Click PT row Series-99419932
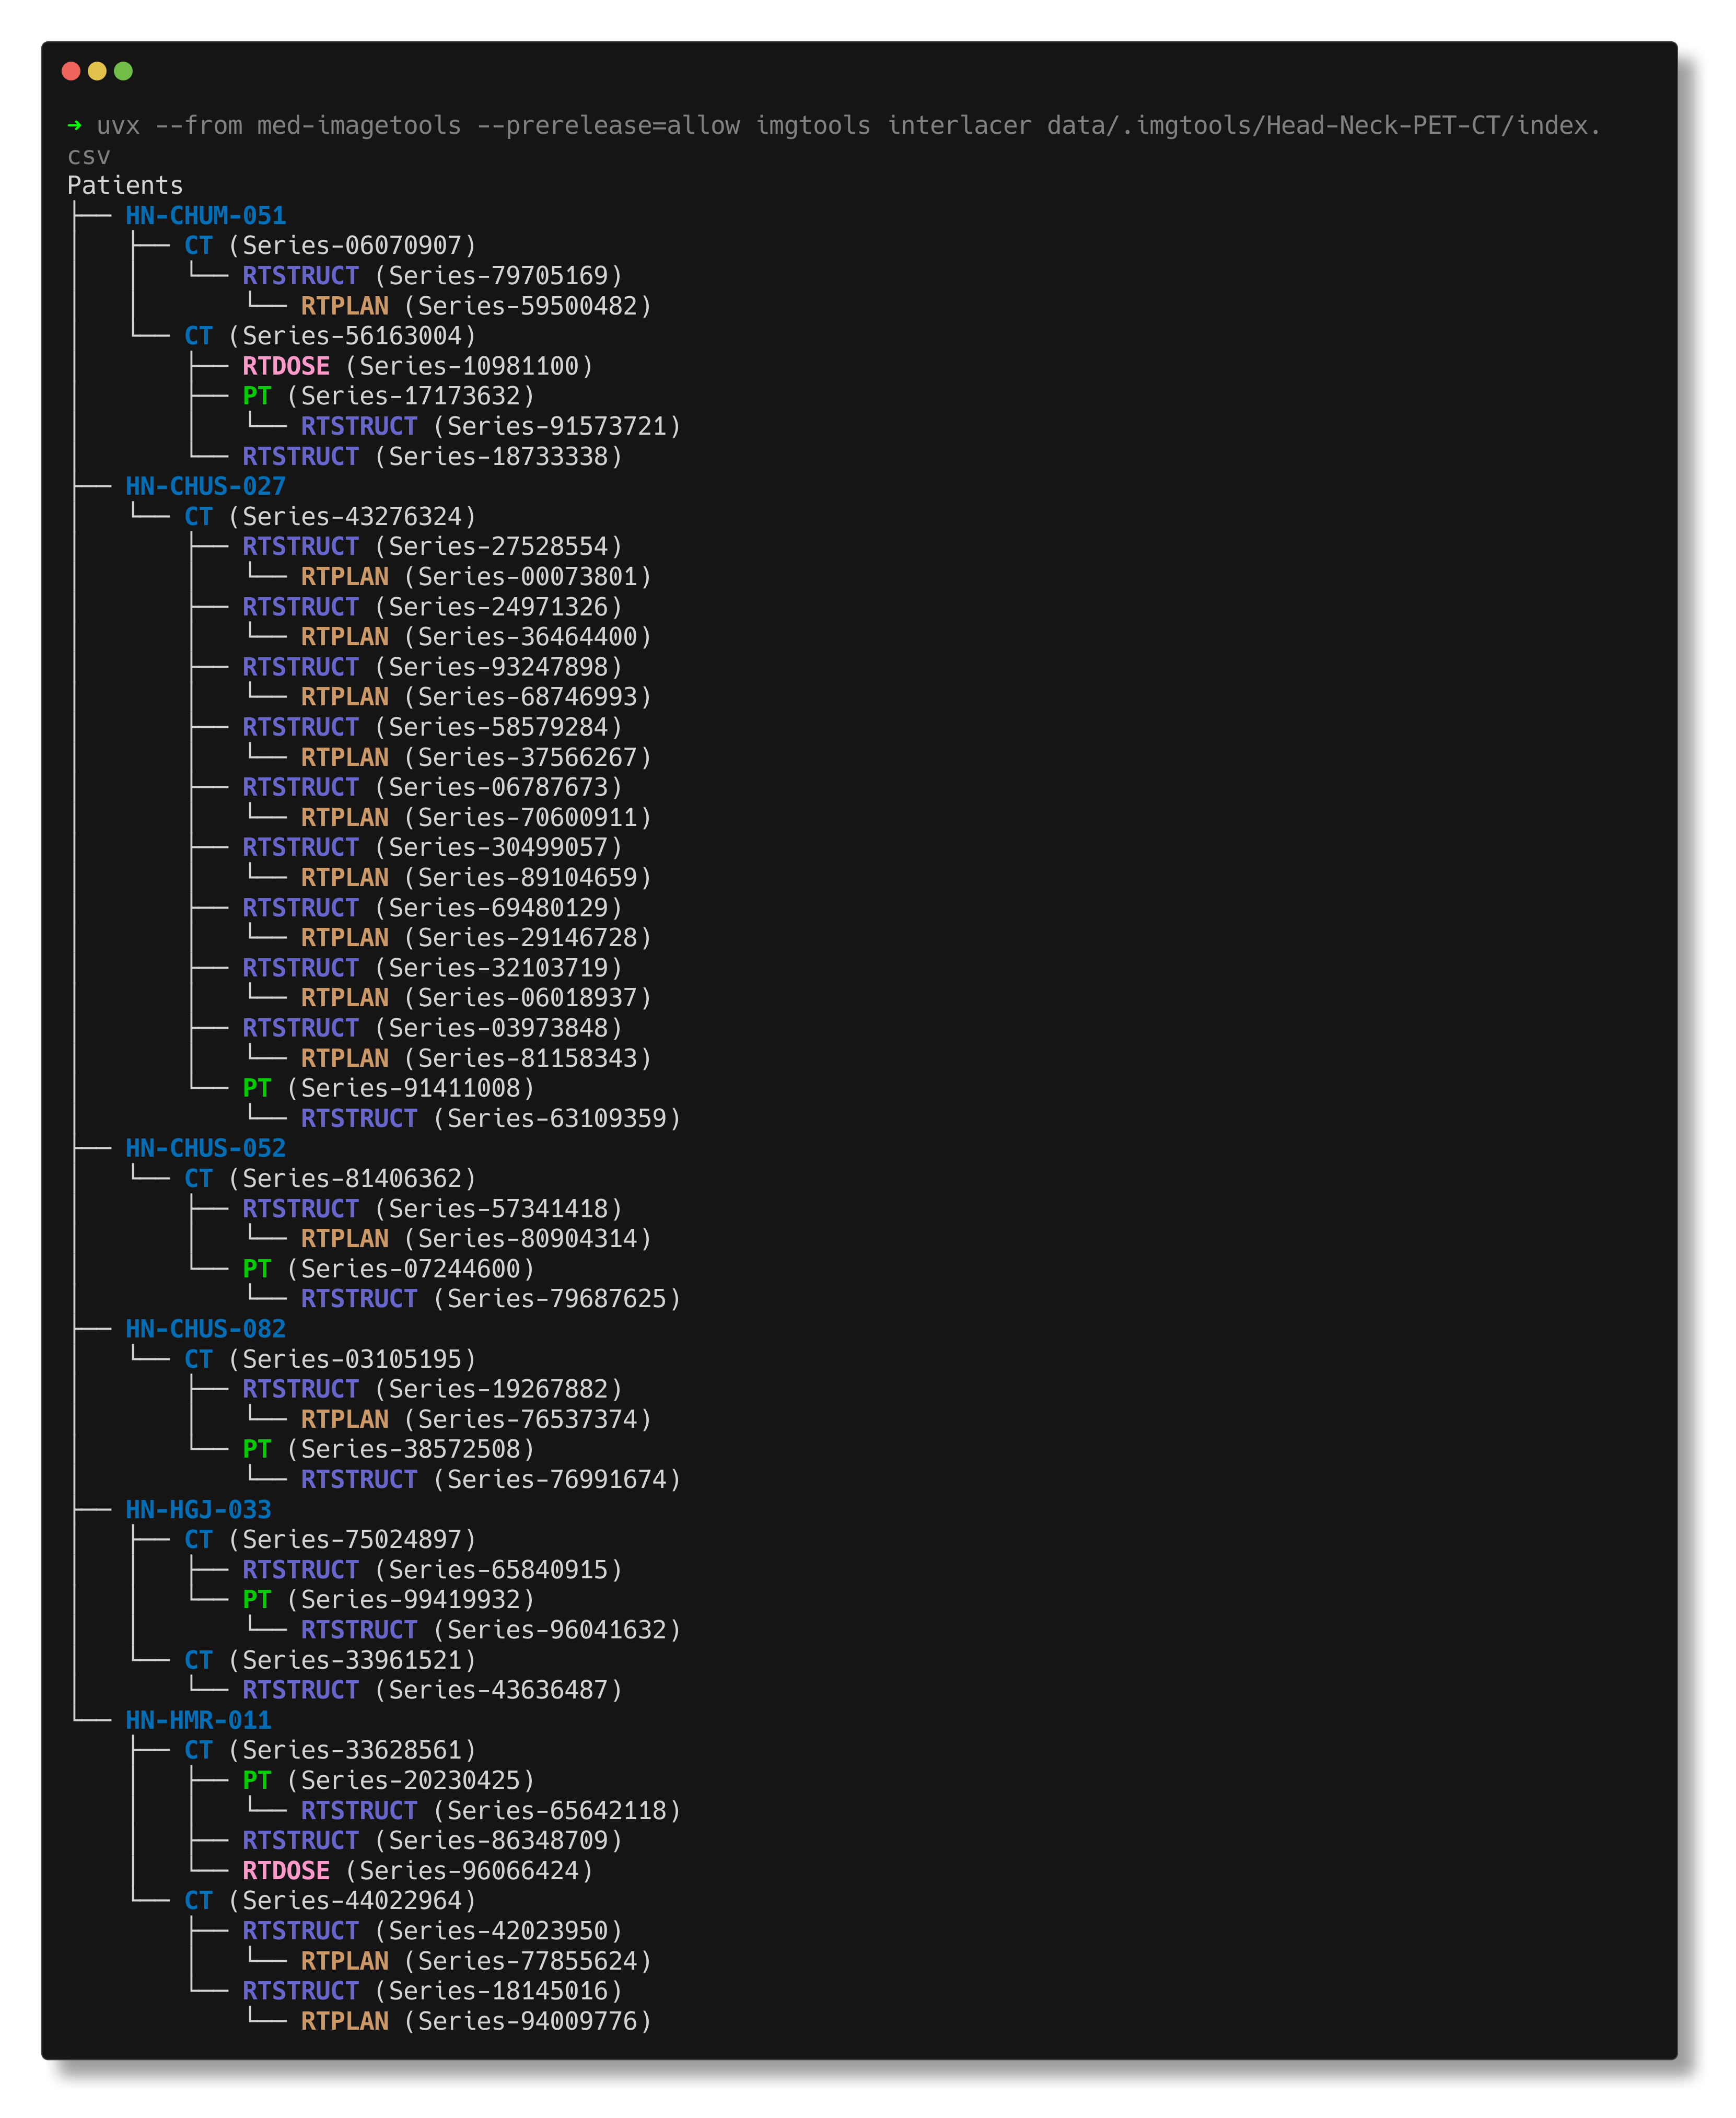The width and height of the screenshot is (1736, 2118). point(389,1600)
